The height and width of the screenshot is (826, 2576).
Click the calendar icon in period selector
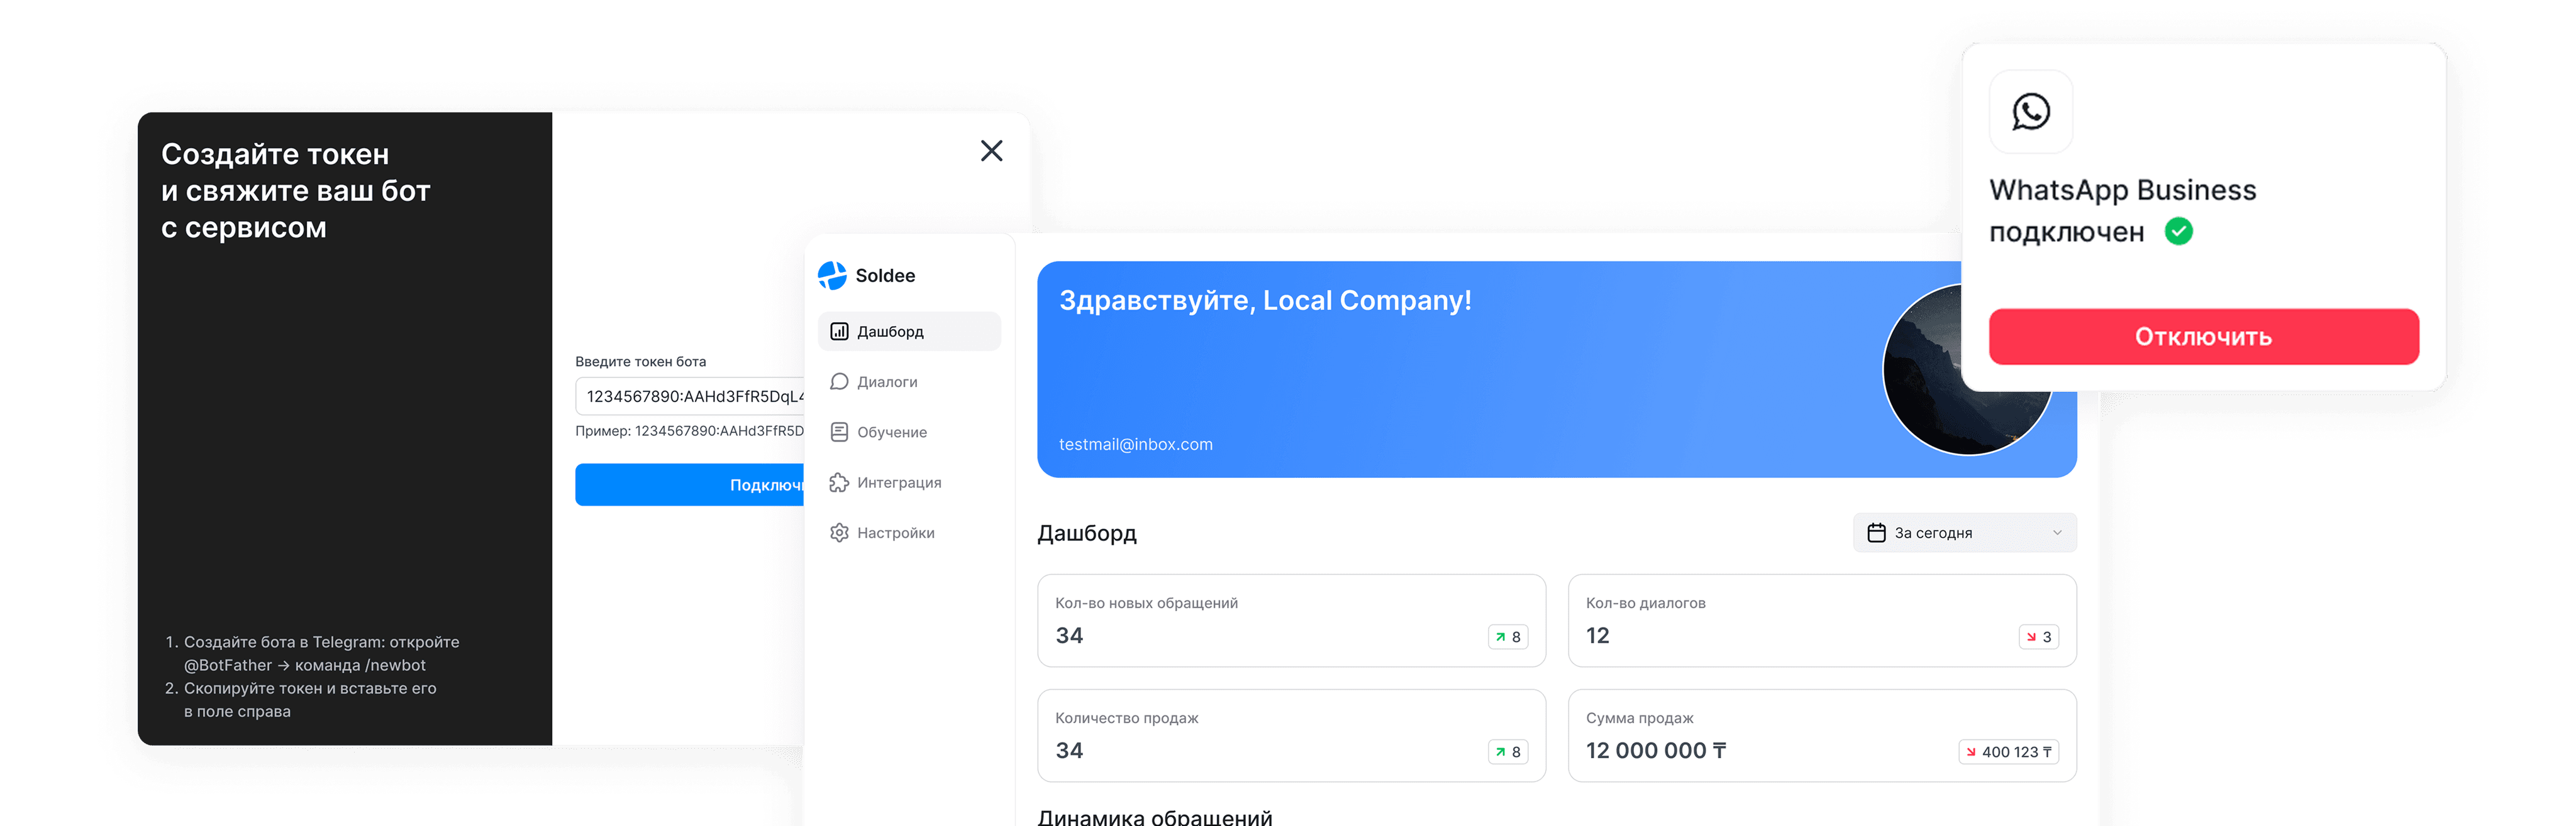tap(1876, 533)
